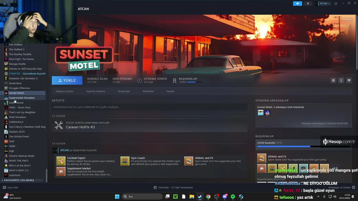Click the Windows taskbar Ara search box
The width and height of the screenshot is (358, 201).
point(142,197)
